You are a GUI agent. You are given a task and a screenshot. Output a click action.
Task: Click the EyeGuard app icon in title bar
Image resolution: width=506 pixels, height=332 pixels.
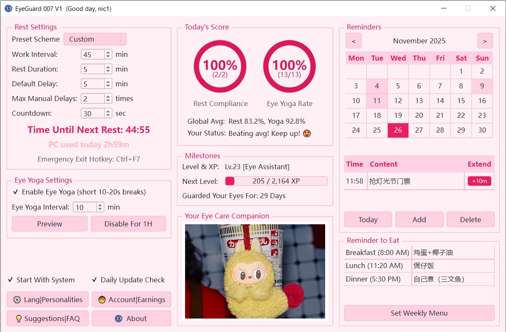click(x=8, y=8)
